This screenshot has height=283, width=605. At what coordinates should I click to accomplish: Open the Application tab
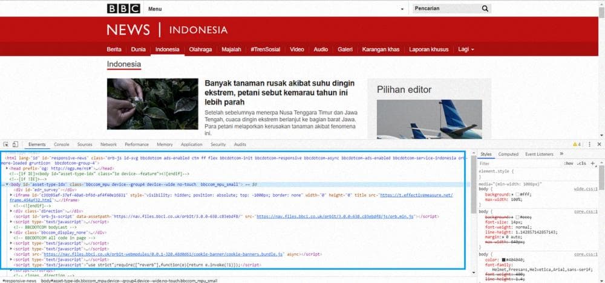(191, 144)
